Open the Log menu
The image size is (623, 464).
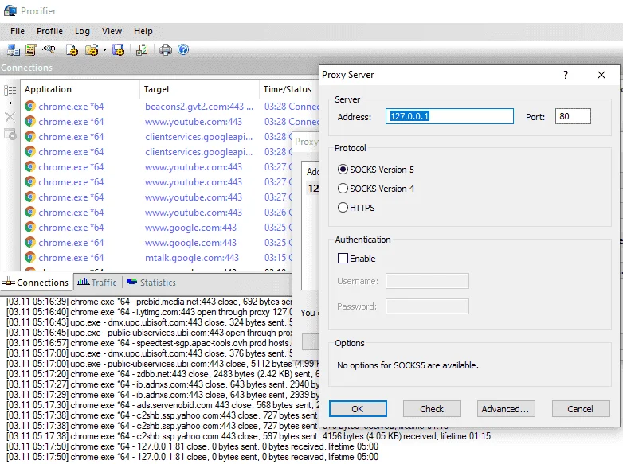[82, 31]
